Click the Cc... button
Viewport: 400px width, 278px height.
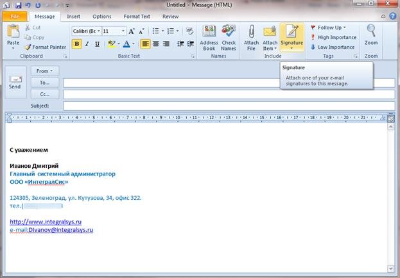click(45, 94)
